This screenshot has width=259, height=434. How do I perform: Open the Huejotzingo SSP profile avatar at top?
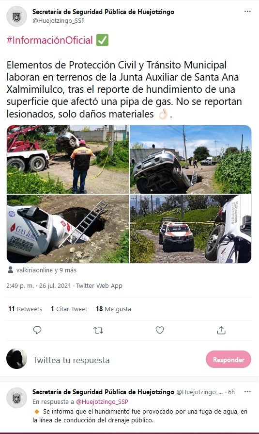tap(16, 17)
